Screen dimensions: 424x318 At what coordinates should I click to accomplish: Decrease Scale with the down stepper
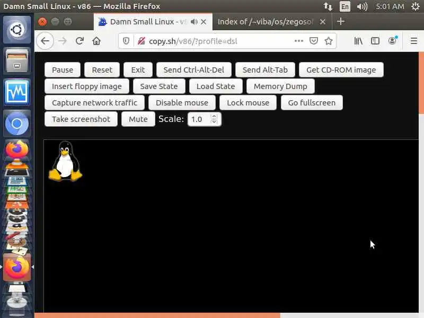[x=214, y=122]
